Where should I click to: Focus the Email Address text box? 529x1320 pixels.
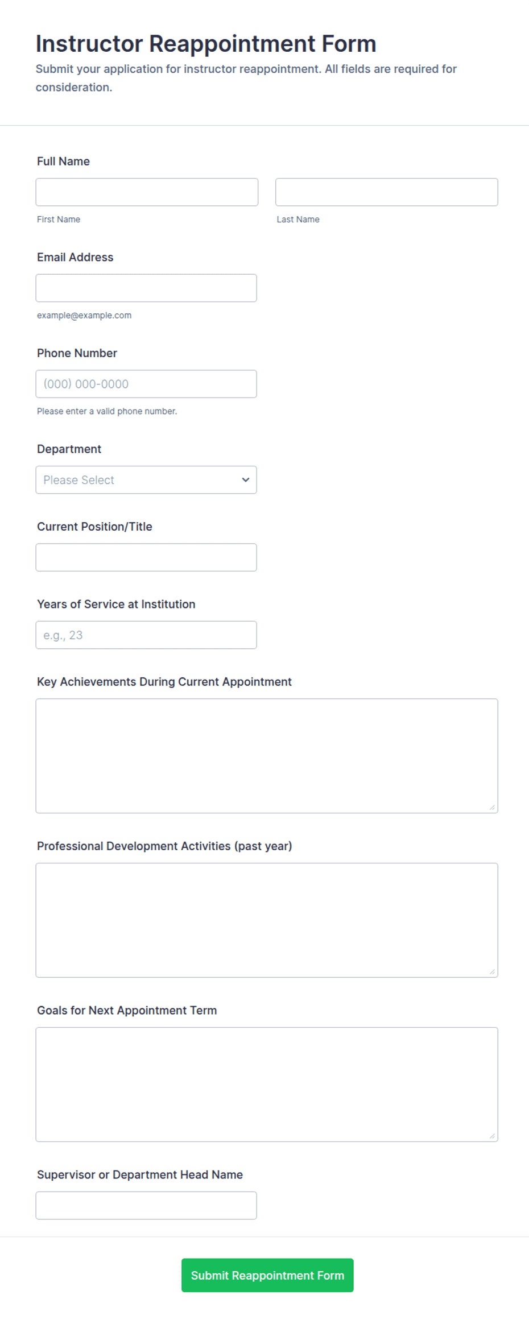pos(146,288)
